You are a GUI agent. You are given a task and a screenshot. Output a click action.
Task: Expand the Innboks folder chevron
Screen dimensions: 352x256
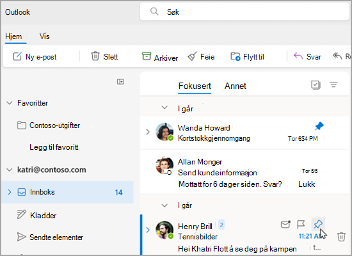point(10,192)
